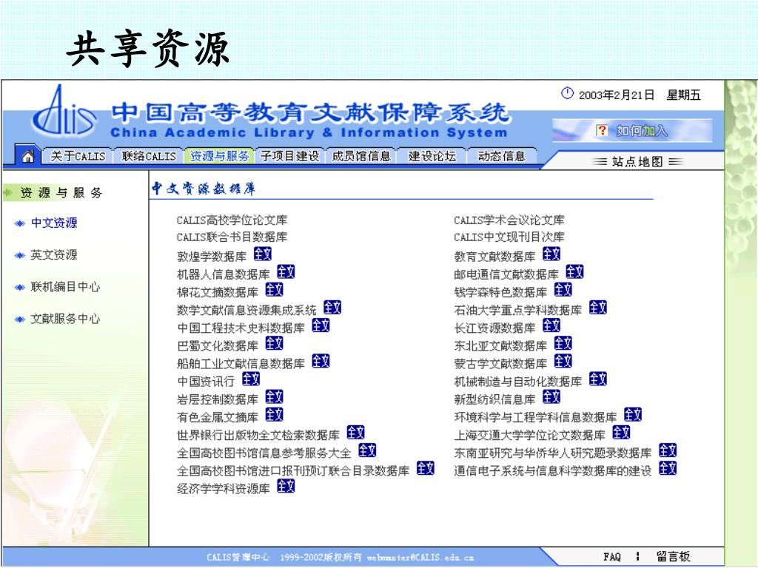The image size is (758, 568).
Task: Open the 环境科学与工程学科信息数据库 link
Action: pos(536,417)
